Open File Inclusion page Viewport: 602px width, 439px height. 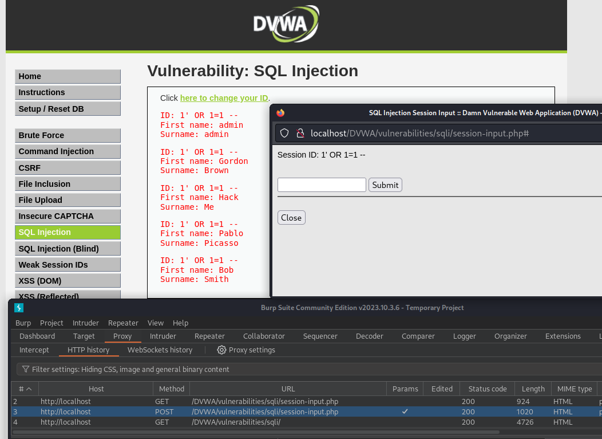(68, 184)
